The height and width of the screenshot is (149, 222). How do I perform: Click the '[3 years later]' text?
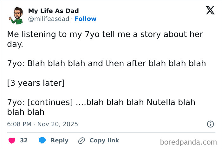[36, 83]
